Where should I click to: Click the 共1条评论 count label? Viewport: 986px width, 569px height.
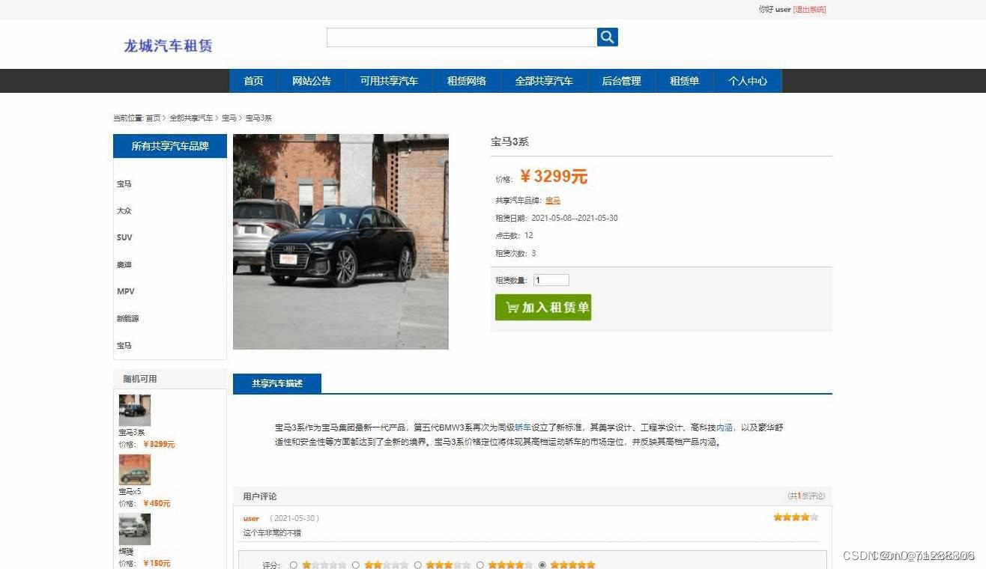806,496
